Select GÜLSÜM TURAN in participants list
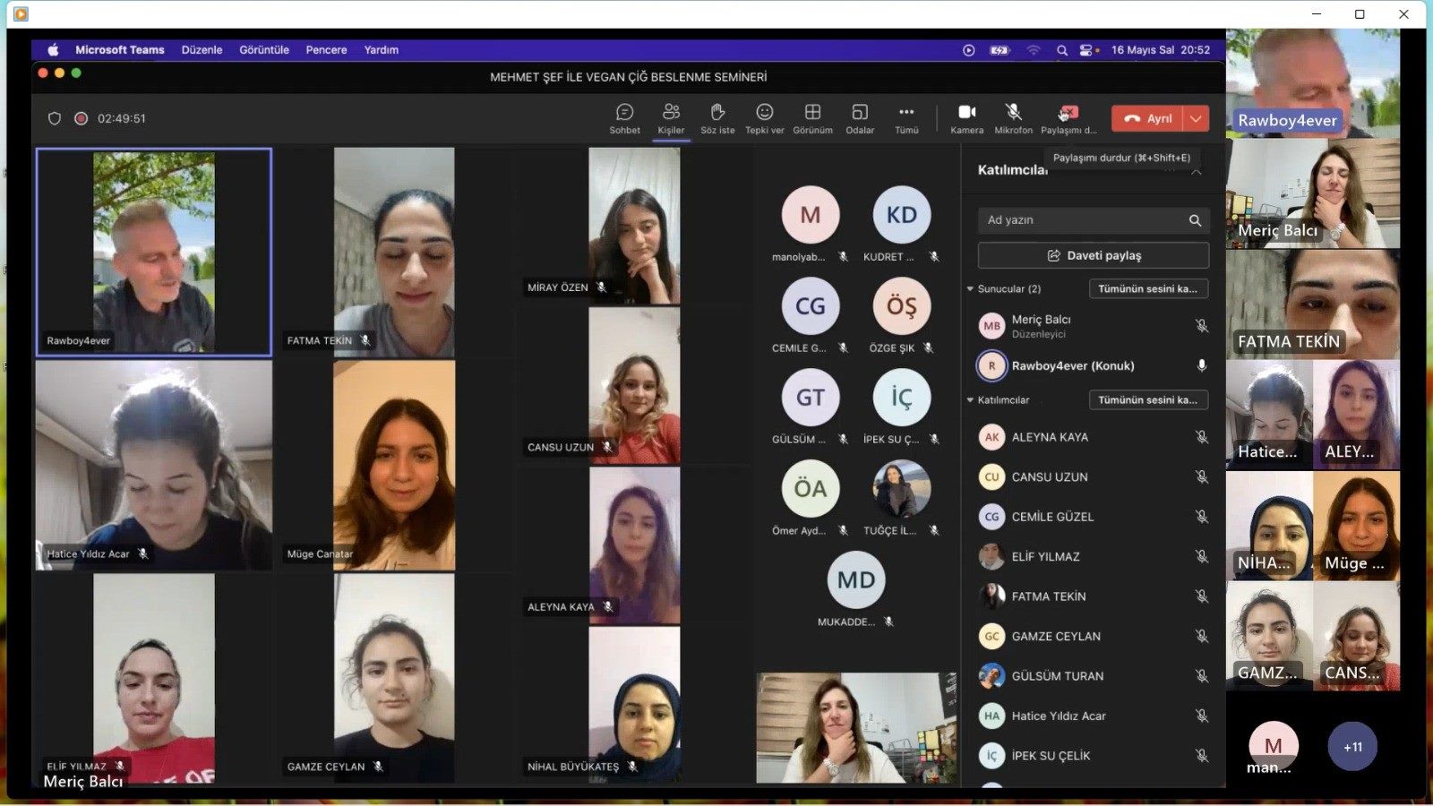 coord(1094,676)
